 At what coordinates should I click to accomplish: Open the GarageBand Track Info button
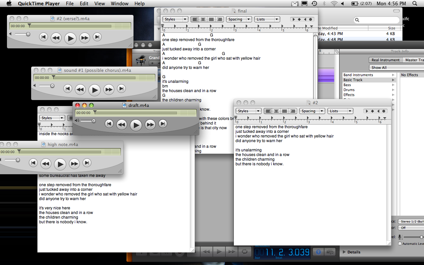pos(318,252)
